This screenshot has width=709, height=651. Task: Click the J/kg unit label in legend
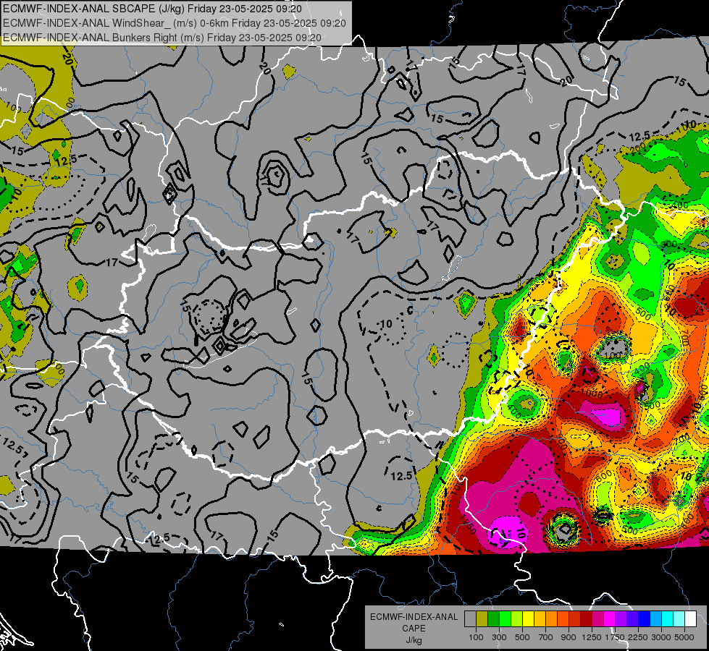414,640
